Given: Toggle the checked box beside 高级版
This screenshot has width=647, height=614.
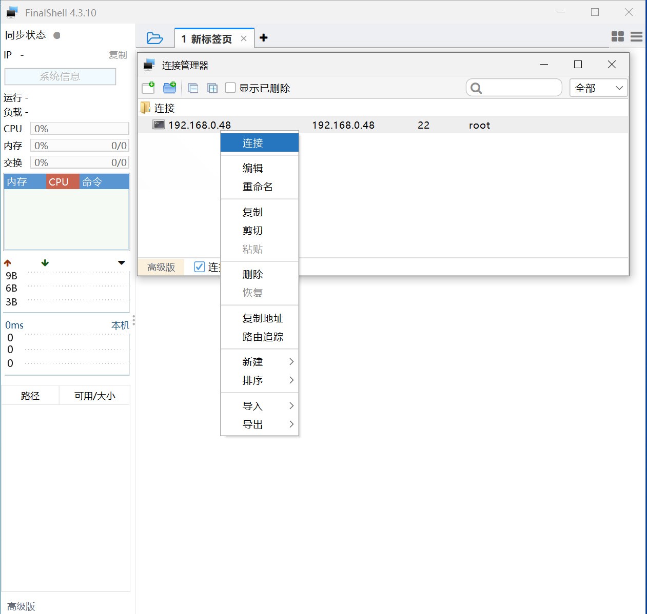Looking at the screenshot, I should click(200, 267).
